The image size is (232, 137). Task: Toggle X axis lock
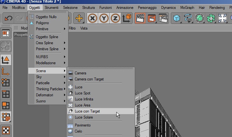click(92, 18)
